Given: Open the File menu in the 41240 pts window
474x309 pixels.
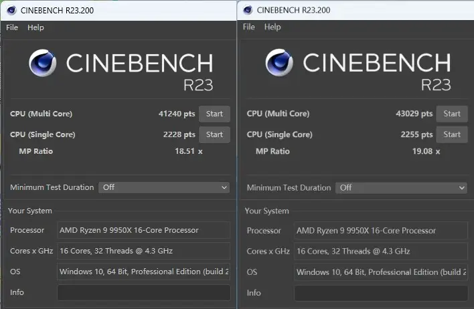Looking at the screenshot, I should (x=12, y=27).
